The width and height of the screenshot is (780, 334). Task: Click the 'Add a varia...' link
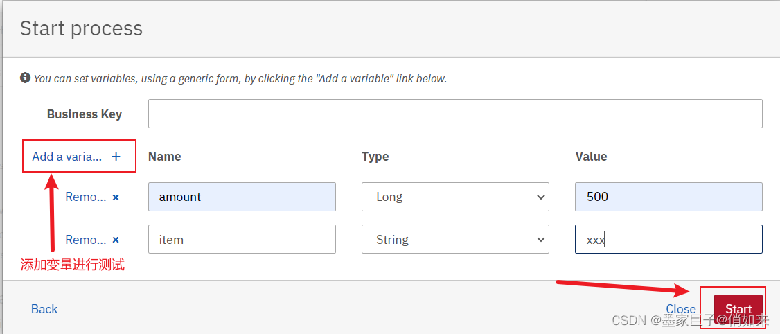coord(67,157)
